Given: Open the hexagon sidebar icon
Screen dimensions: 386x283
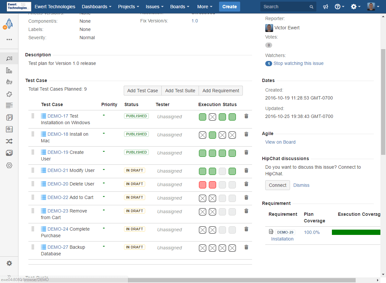Looking at the screenshot, I should click(x=9, y=165).
